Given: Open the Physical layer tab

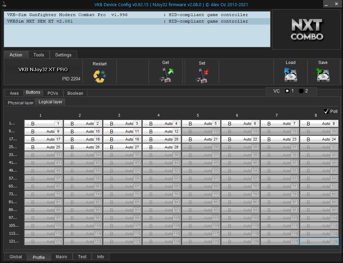Looking at the screenshot, I should (21, 103).
